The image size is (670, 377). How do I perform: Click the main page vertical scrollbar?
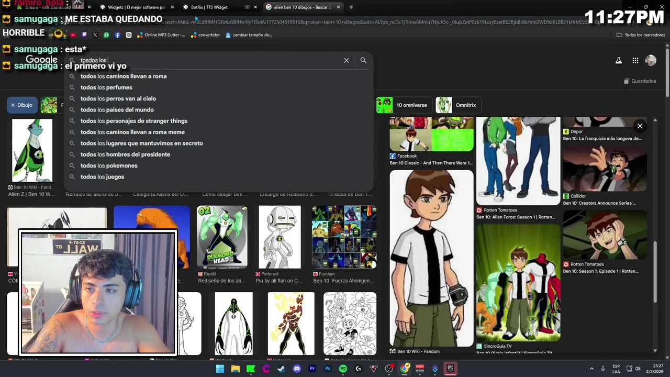tap(667, 72)
